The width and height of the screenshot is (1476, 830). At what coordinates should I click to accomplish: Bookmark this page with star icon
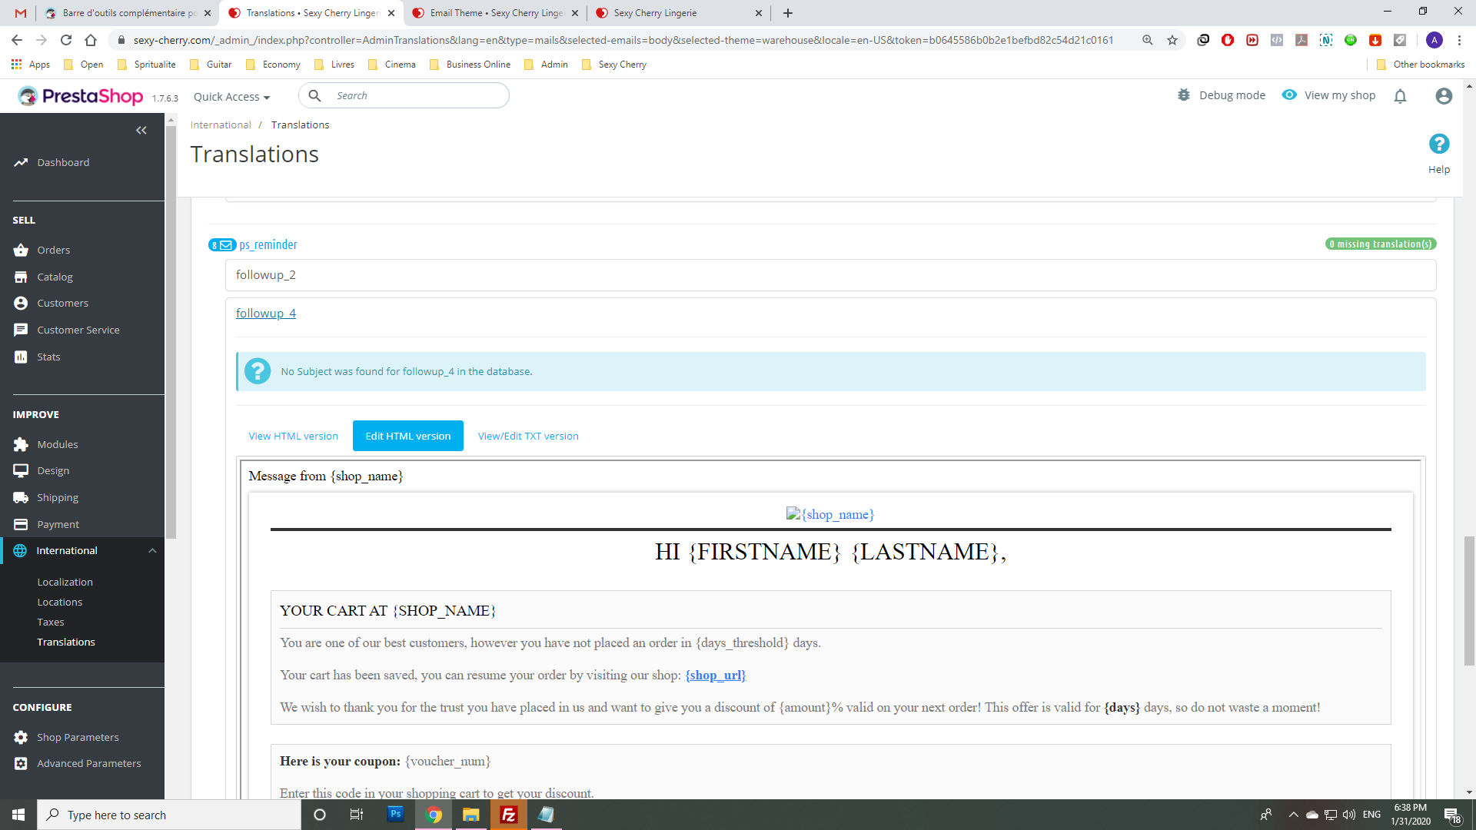[1172, 40]
